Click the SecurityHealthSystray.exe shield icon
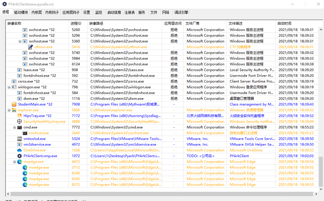 point(19,122)
